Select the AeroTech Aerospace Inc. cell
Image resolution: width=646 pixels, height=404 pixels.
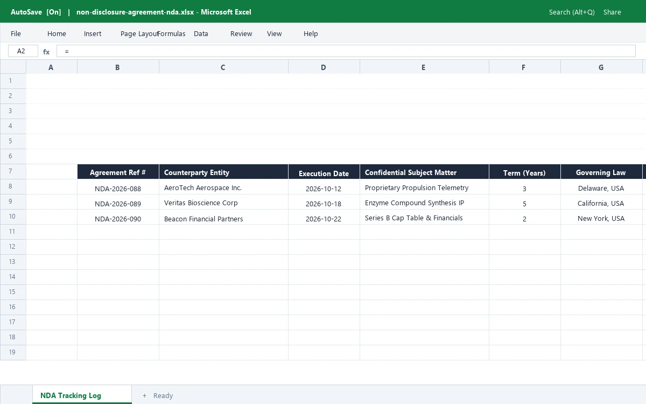223,187
